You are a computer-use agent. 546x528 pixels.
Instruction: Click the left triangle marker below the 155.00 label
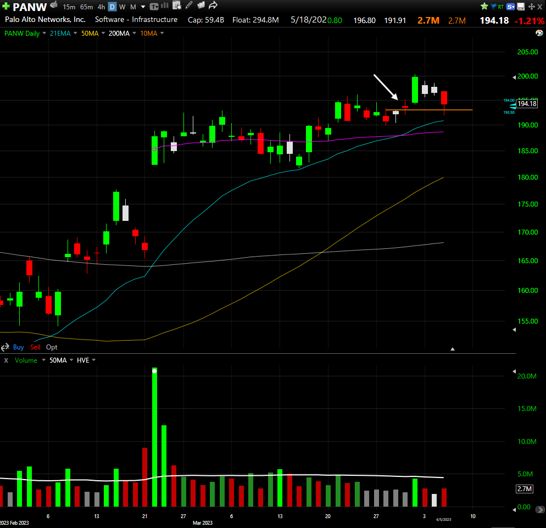pos(514,330)
